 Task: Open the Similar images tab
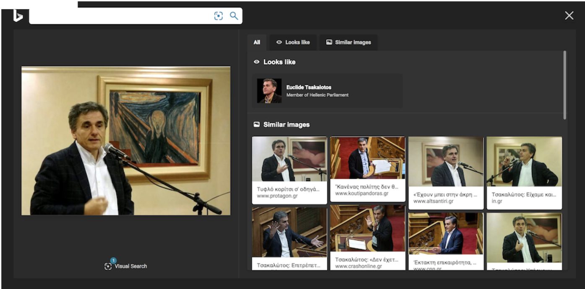pyautogui.click(x=348, y=42)
